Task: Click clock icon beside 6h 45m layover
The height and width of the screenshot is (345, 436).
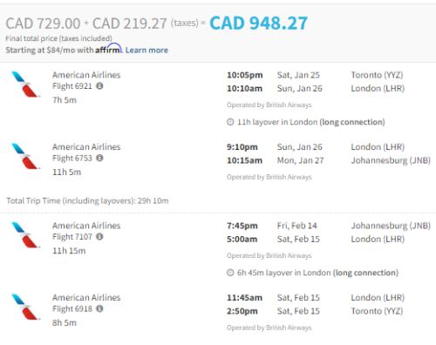Action: coord(230,273)
